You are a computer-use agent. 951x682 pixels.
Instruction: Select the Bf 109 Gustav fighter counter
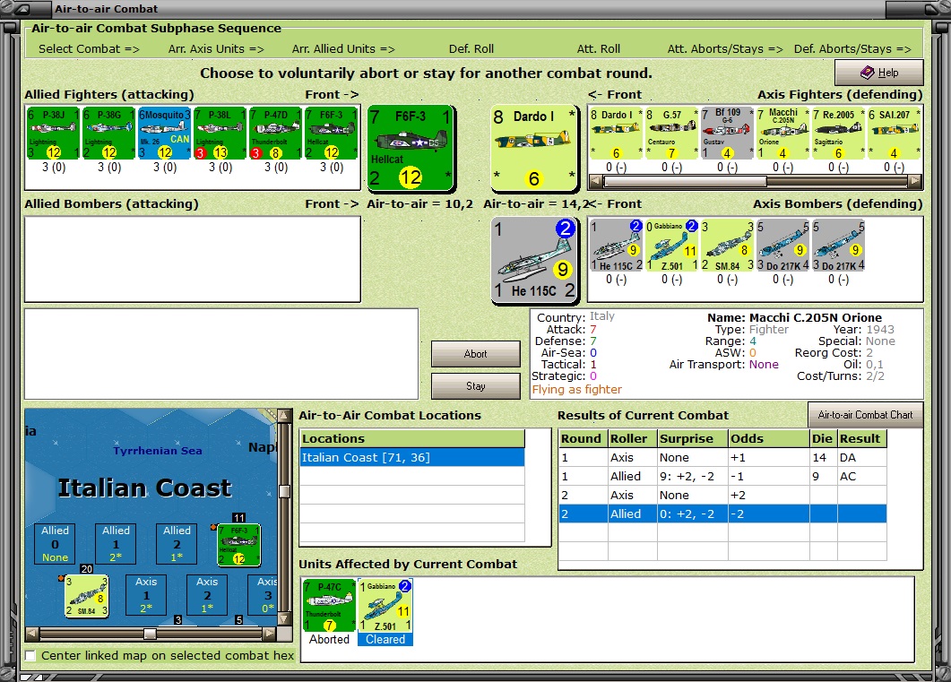click(x=727, y=134)
